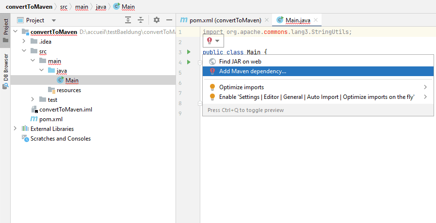Viewport: 436px width, 223px height.
Task: Click the code fold marker on line 8
Action: (x=200, y=103)
